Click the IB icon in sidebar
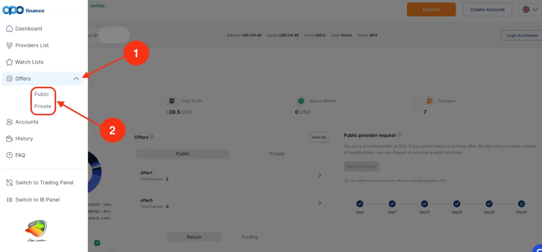The width and height of the screenshot is (542, 252). [x=9, y=200]
